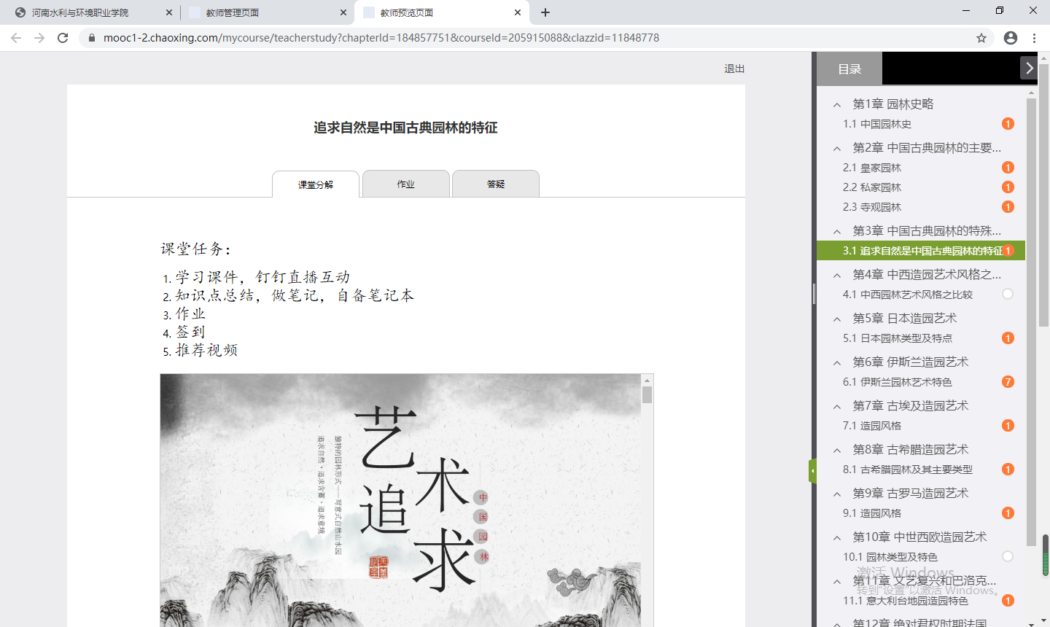The width and height of the screenshot is (1050, 627).
Task: Click the 退出 link
Action: [x=734, y=69]
